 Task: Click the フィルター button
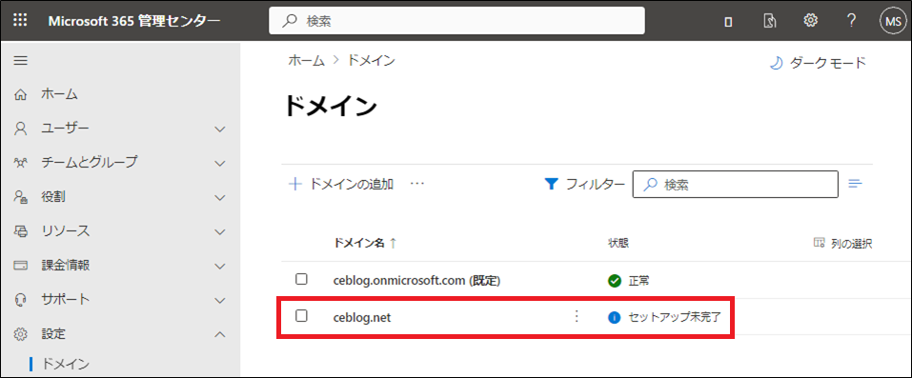pyautogui.click(x=584, y=185)
